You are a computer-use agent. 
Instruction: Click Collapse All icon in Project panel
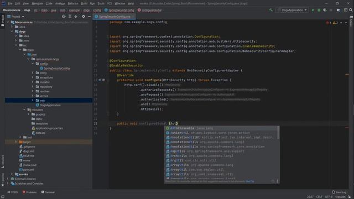click(x=76, y=17)
